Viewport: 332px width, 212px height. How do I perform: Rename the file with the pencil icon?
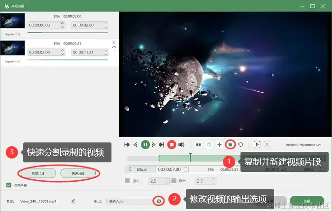pos(73,201)
